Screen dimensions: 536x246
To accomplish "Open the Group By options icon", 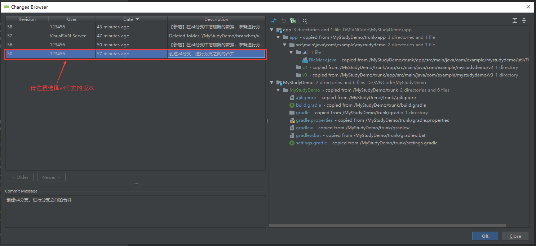I will 305,20.
